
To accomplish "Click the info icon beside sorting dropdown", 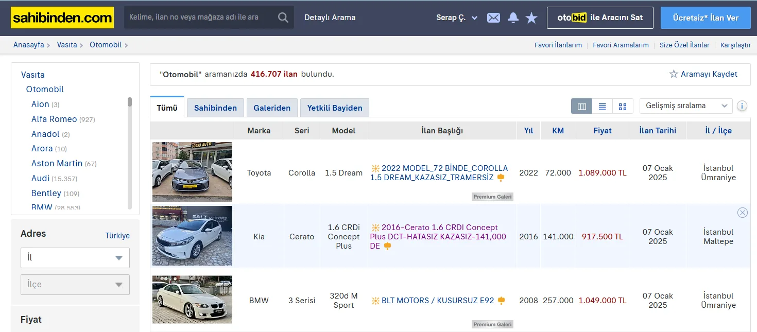I will coord(742,106).
